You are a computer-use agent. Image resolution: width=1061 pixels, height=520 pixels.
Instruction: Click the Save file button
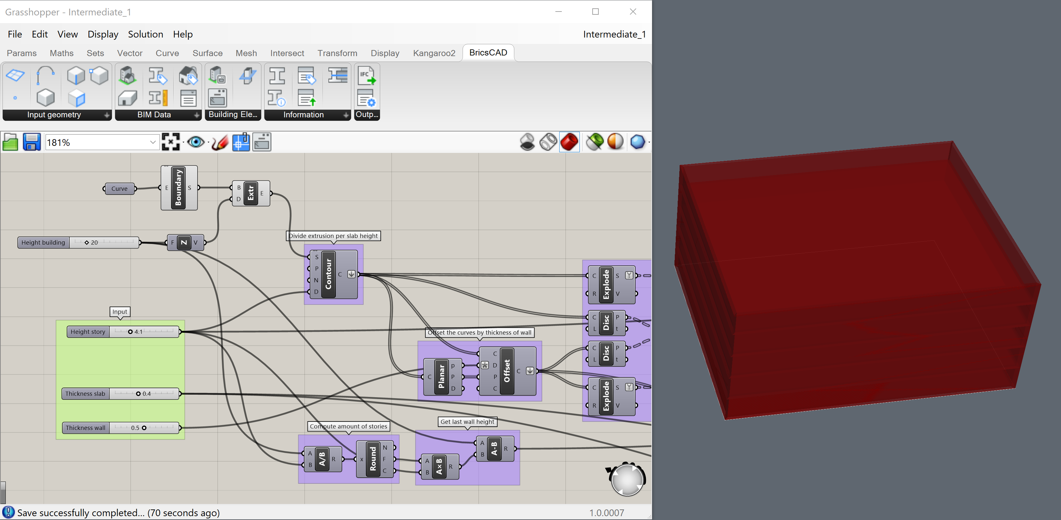pos(32,142)
